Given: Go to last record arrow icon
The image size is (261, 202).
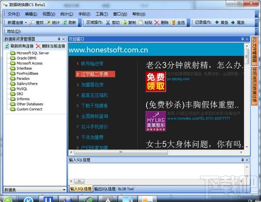Looking at the screenshot, I should [233, 22].
